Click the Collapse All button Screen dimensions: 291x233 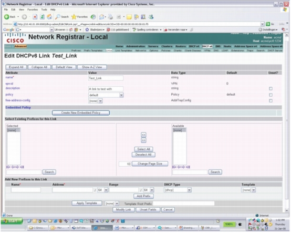click(x=39, y=67)
